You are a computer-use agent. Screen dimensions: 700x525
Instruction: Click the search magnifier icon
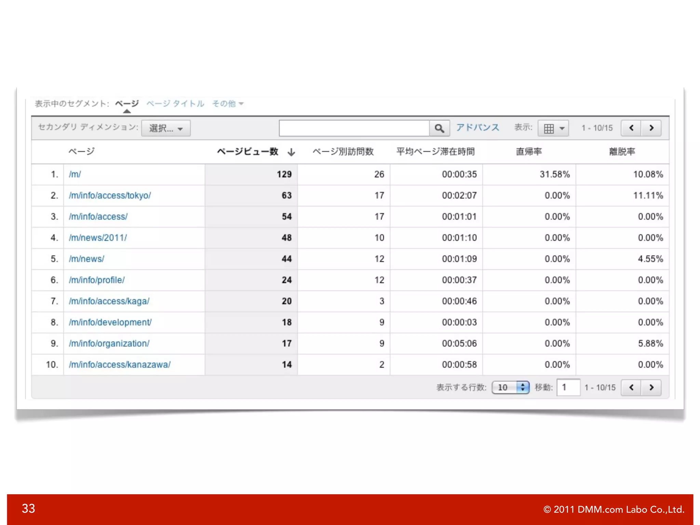pyautogui.click(x=439, y=129)
